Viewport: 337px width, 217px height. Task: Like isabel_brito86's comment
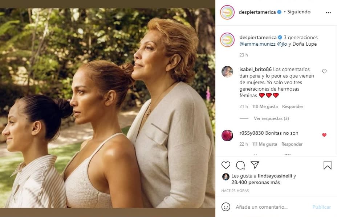(324, 71)
